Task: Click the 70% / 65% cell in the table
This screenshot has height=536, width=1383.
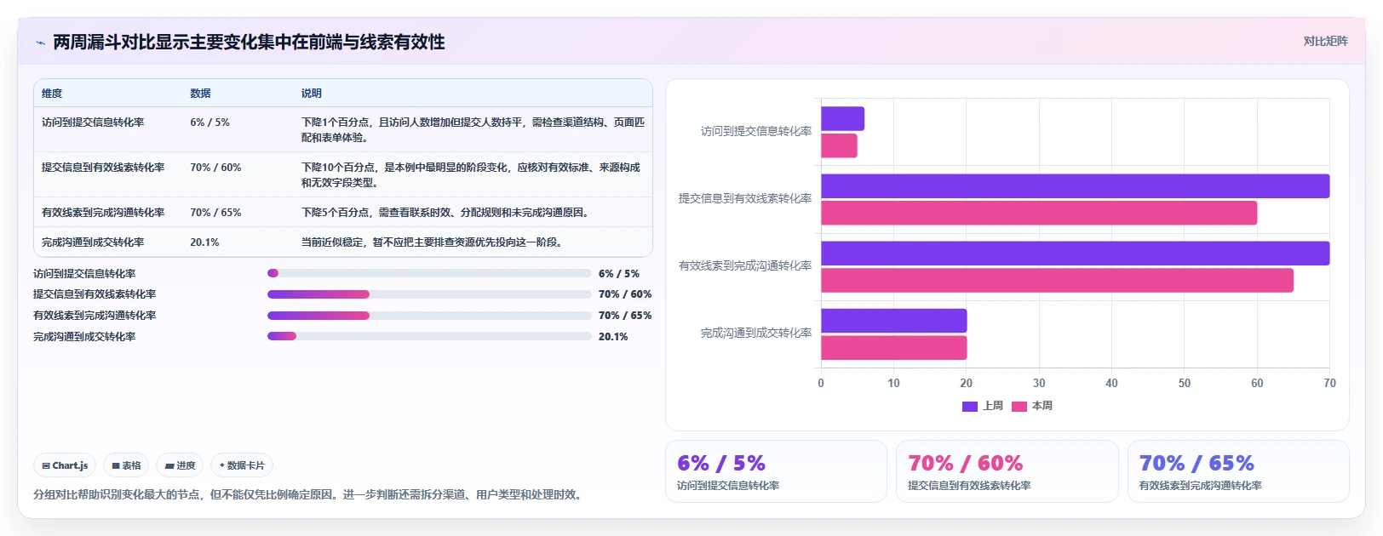Action: pyautogui.click(x=215, y=213)
